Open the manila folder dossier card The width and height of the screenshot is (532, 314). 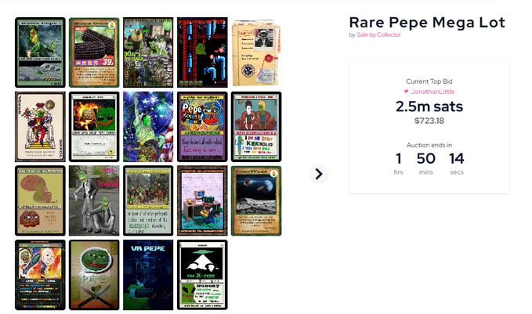[256, 52]
